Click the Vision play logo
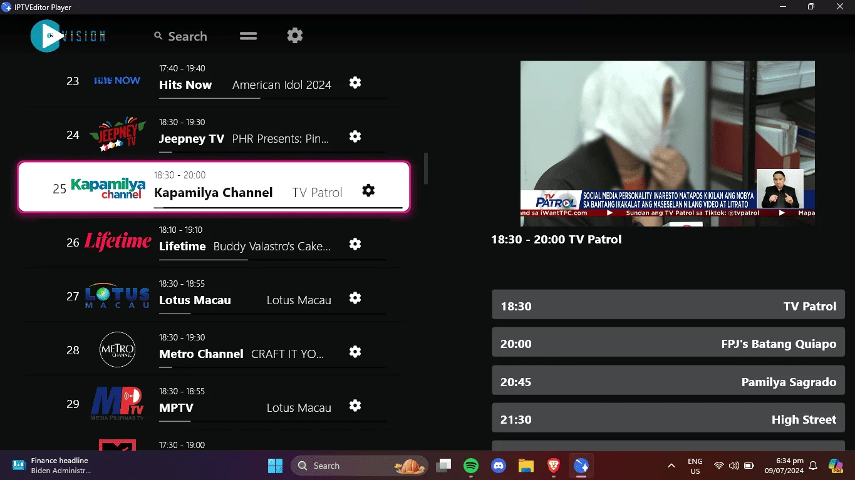 tap(67, 36)
